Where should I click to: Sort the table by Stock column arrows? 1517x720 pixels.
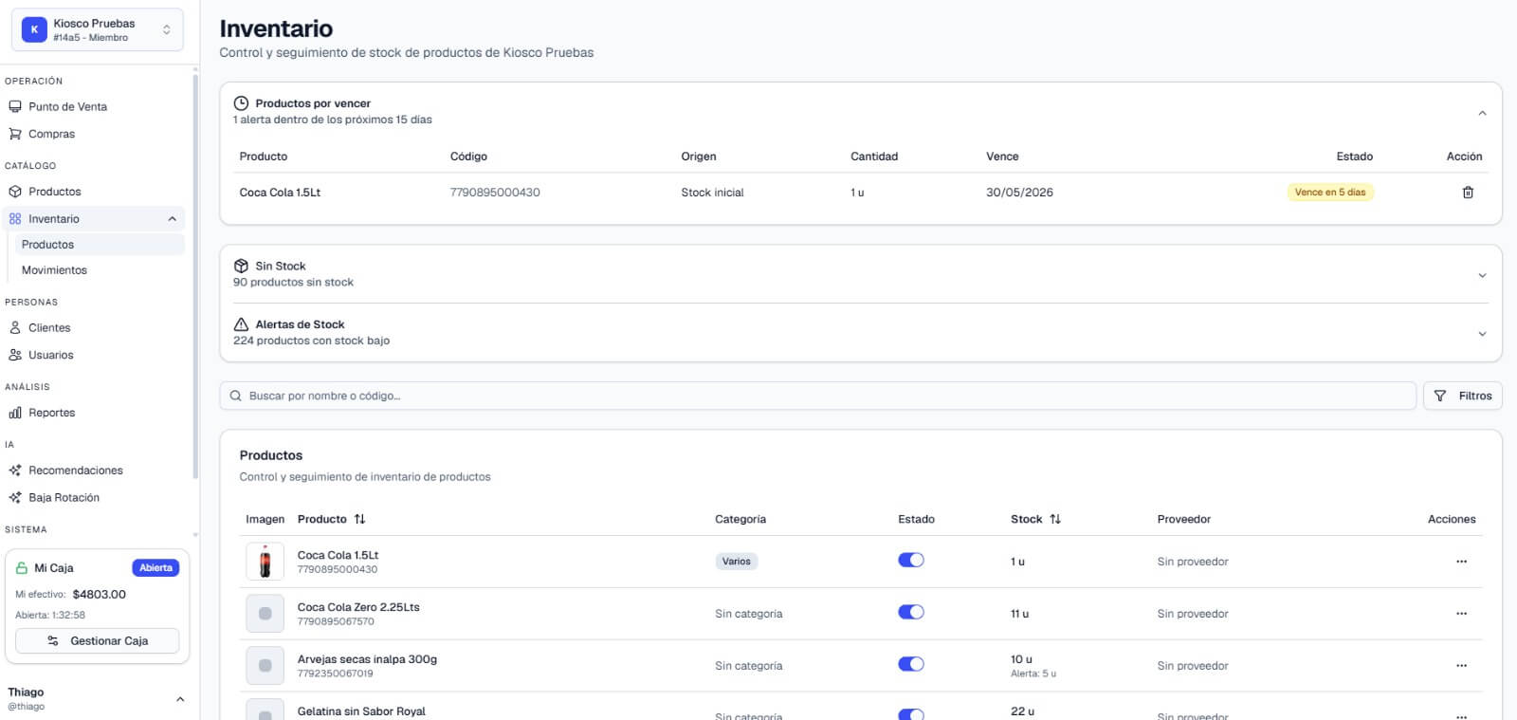1055,520
